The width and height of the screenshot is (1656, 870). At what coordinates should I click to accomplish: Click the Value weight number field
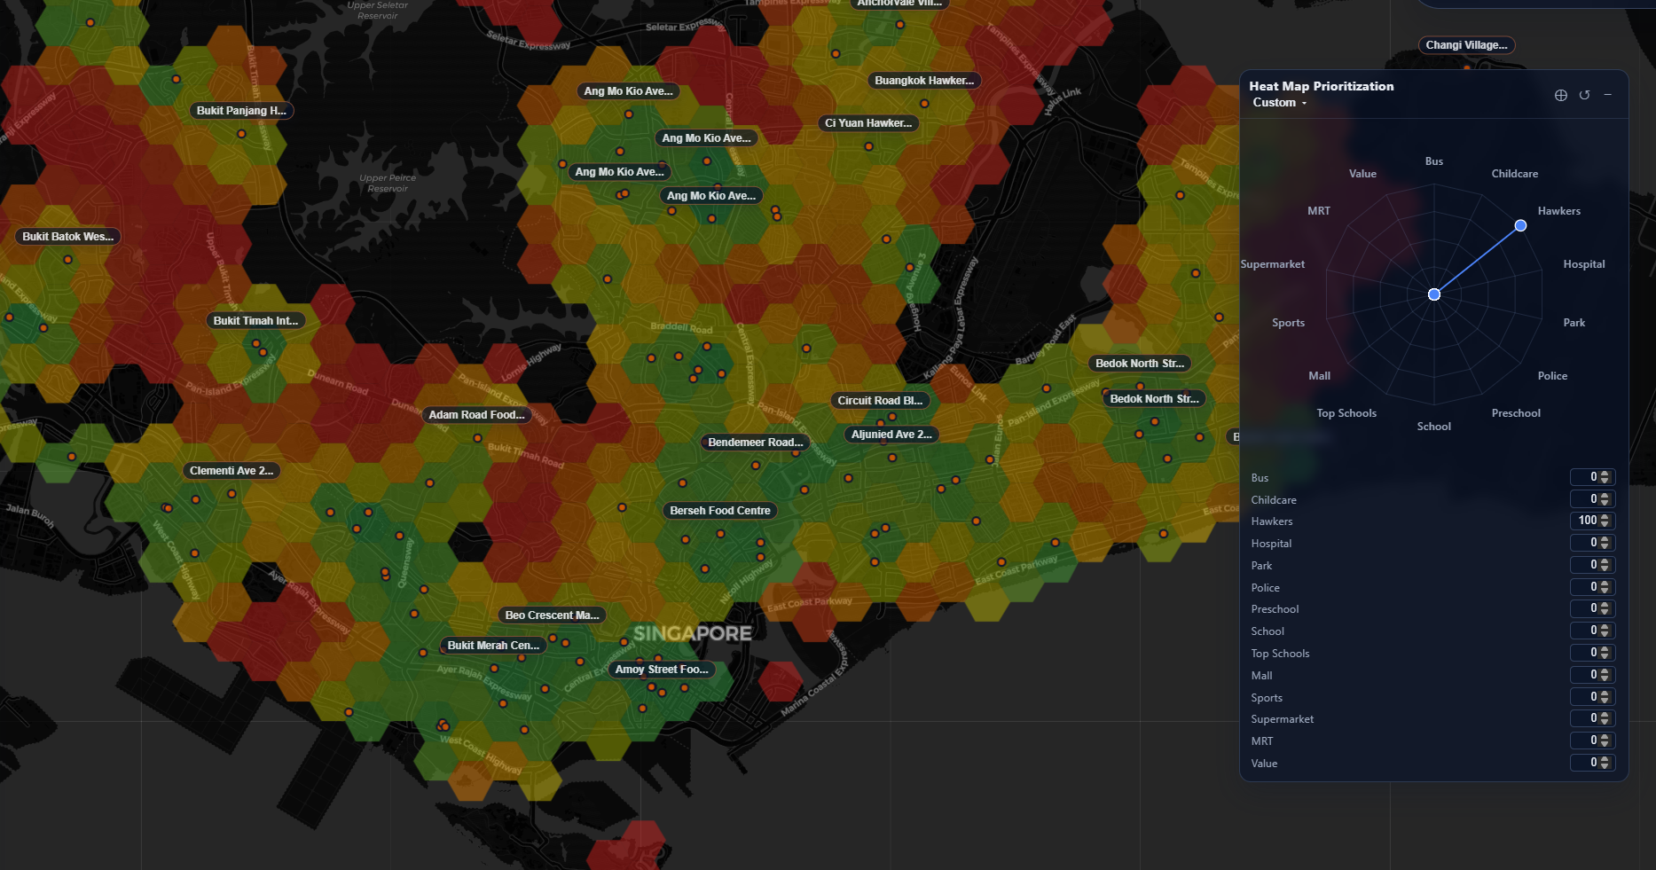[x=1585, y=763]
